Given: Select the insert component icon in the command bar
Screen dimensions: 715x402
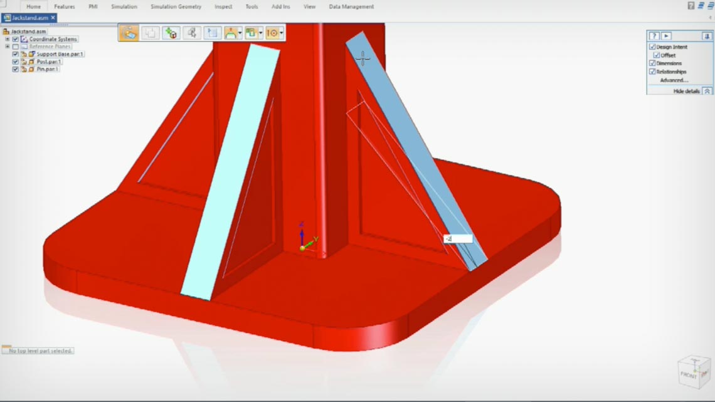Looking at the screenshot, I should 171,33.
